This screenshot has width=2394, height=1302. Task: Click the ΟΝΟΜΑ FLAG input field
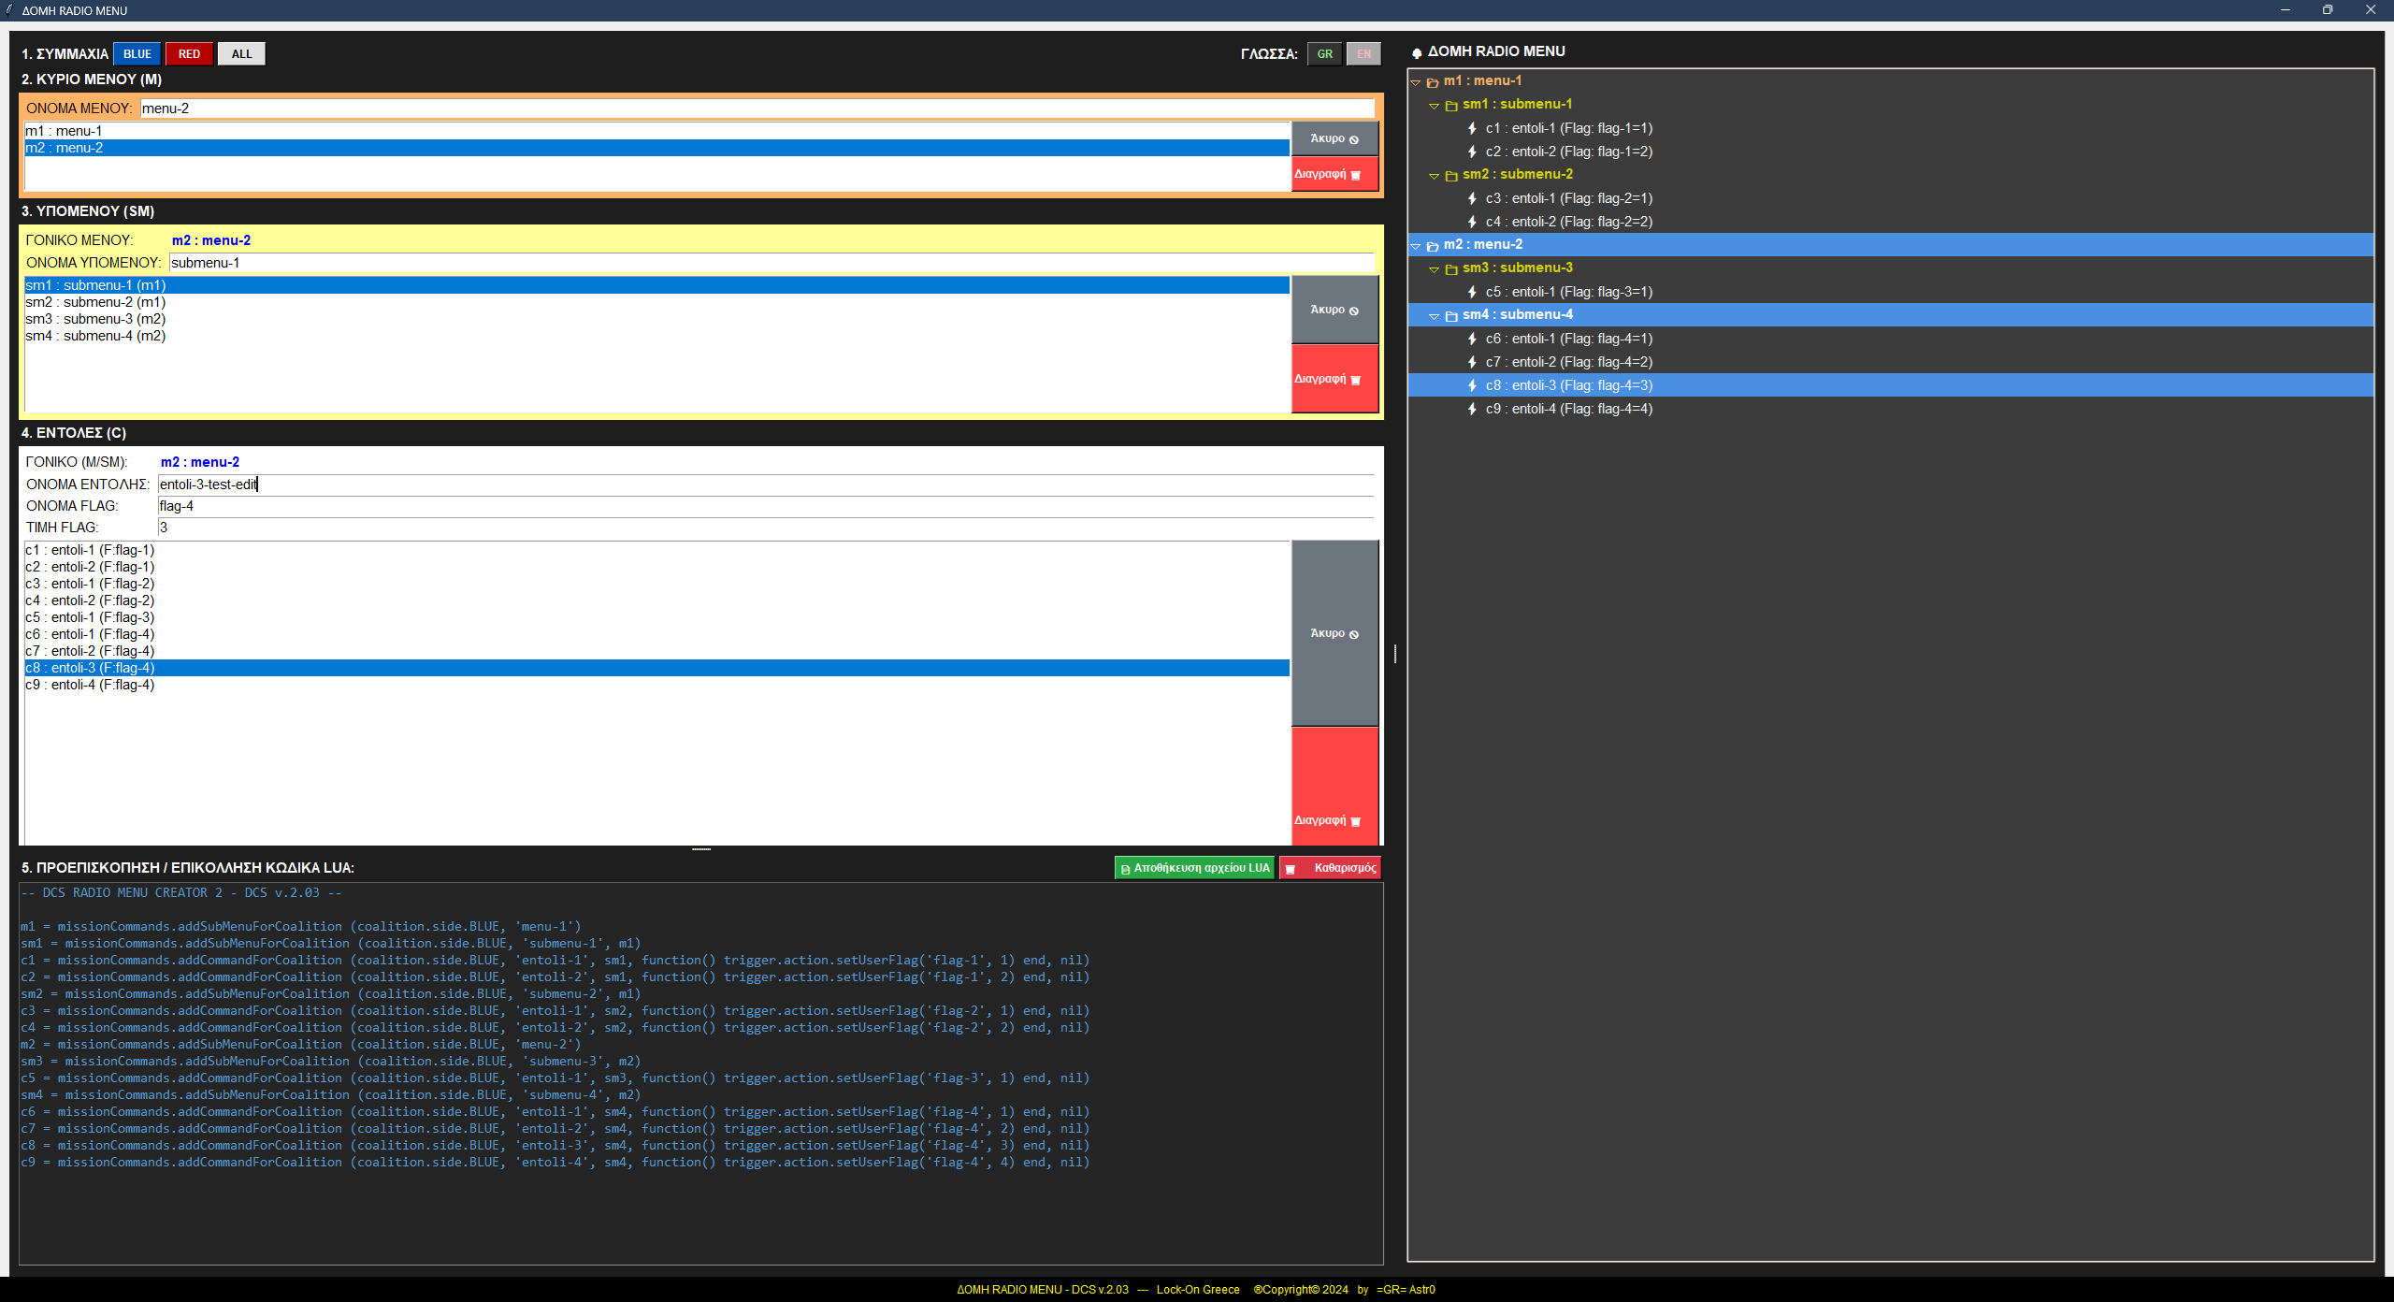click(x=765, y=506)
